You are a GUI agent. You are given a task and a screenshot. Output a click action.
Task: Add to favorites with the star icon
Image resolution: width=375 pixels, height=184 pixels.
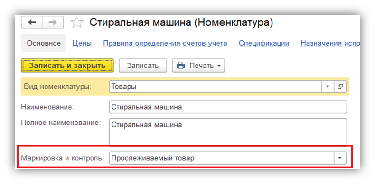tap(77, 22)
